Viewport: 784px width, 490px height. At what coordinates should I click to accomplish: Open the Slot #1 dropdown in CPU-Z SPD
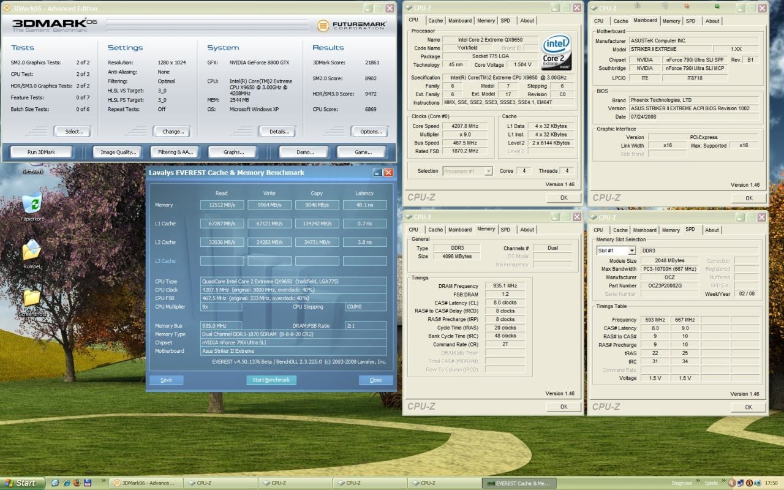(631, 251)
